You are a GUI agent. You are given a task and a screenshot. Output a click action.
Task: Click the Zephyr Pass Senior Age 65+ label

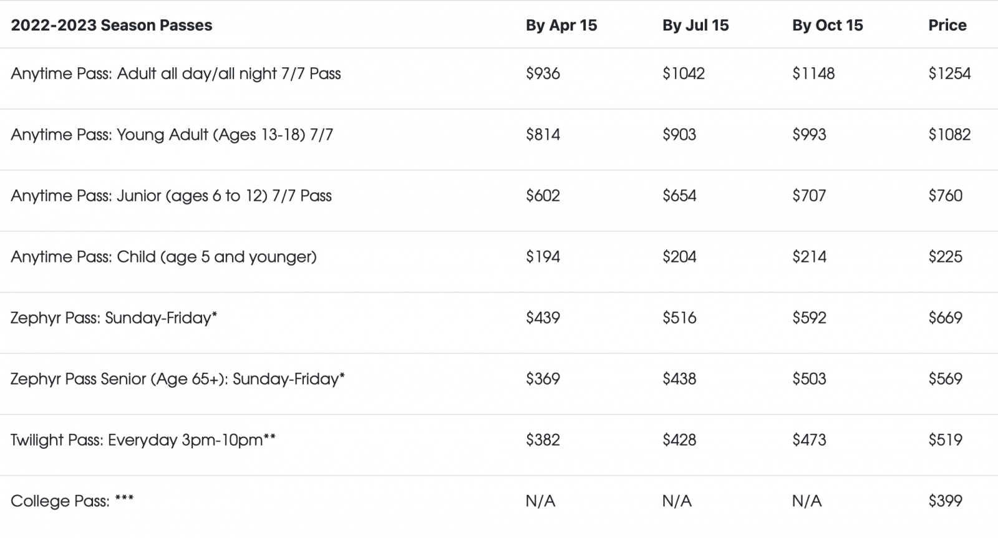[178, 379]
